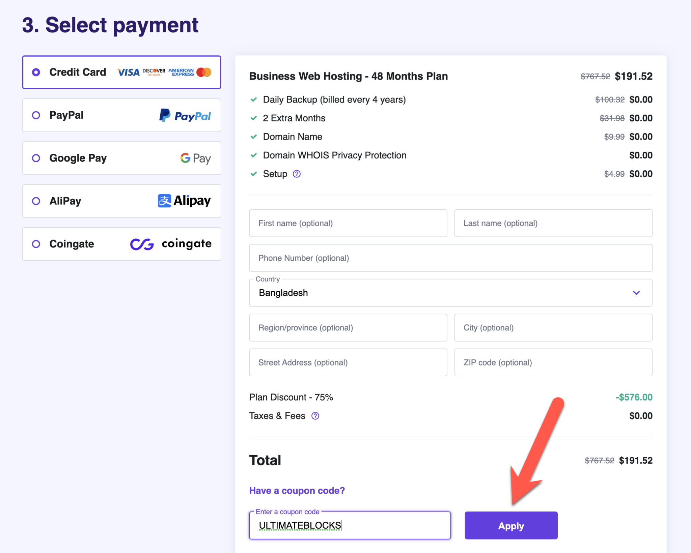Click the PayPal logo
Image resolution: width=691 pixels, height=553 pixels.
click(x=185, y=115)
